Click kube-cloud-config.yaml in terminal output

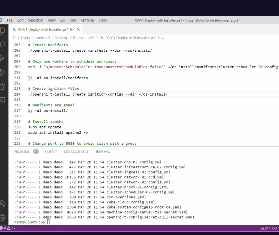(x=131, y=202)
